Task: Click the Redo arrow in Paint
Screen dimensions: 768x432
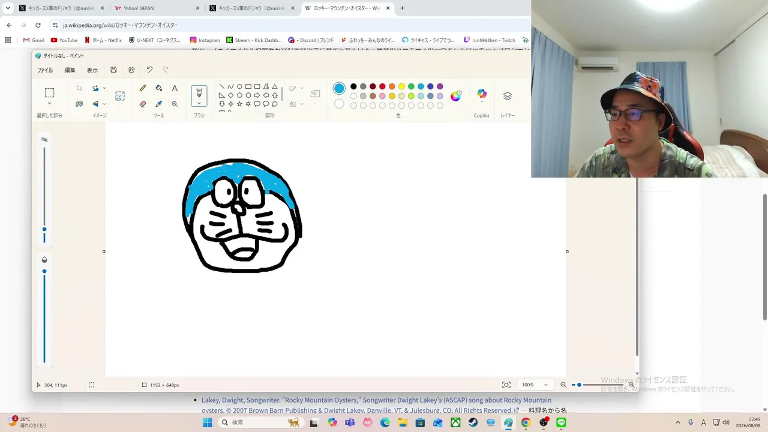Action: pos(166,70)
